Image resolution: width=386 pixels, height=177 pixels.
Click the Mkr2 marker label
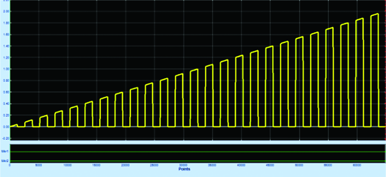(x=5, y=161)
